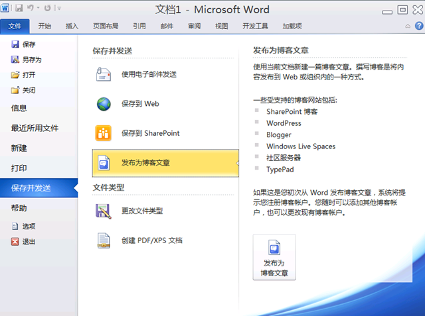The height and width of the screenshot is (316, 425).
Task: Click the 打开 folder icon in sidebar
Action: 15,75
